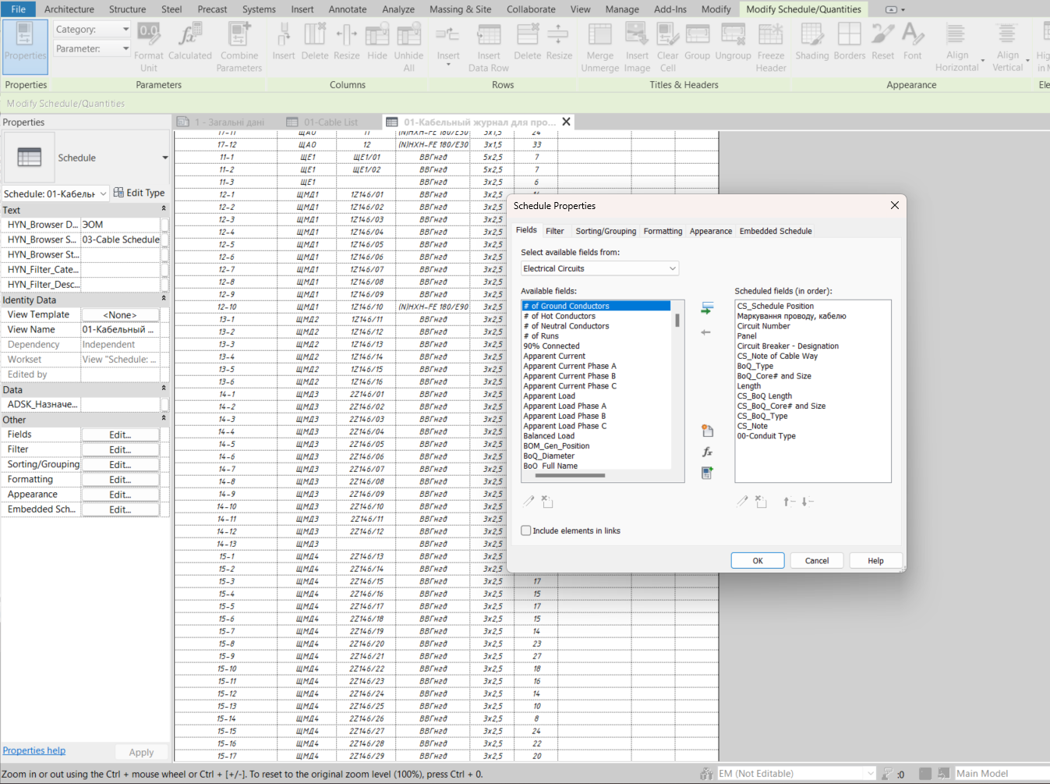1050x784 pixels.
Task: Enable Include elements in links checkbox
Action: click(x=526, y=530)
